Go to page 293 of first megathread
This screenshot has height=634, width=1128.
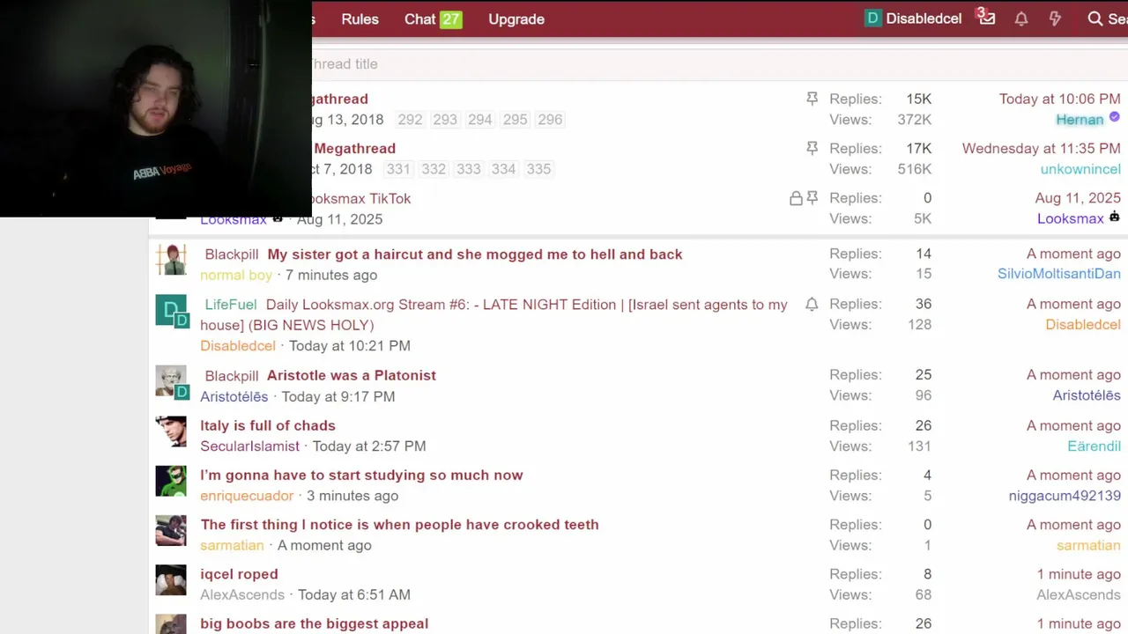[445, 120]
